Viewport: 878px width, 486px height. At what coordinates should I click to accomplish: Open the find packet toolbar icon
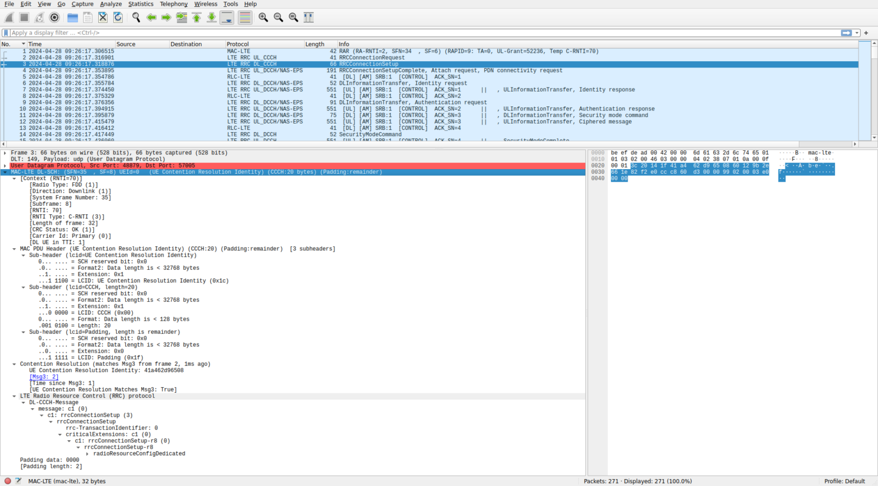pos(135,17)
